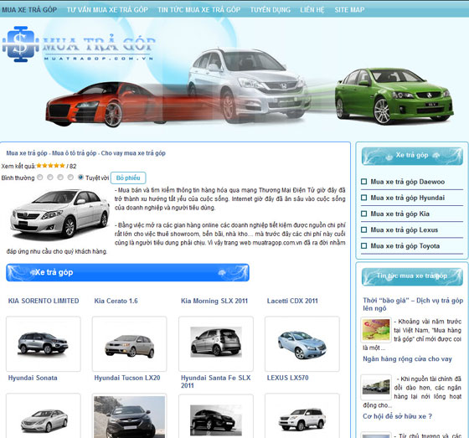Open the TUYỂN DỤNG page
Image resolution: width=469 pixels, height=438 pixels.
[271, 10]
